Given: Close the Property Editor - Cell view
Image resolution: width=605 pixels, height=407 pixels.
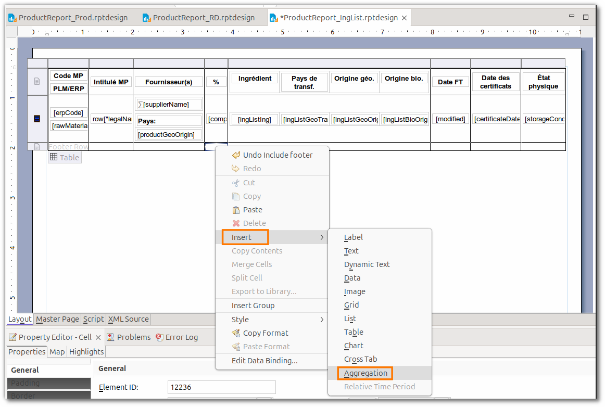Looking at the screenshot, I should coord(98,338).
